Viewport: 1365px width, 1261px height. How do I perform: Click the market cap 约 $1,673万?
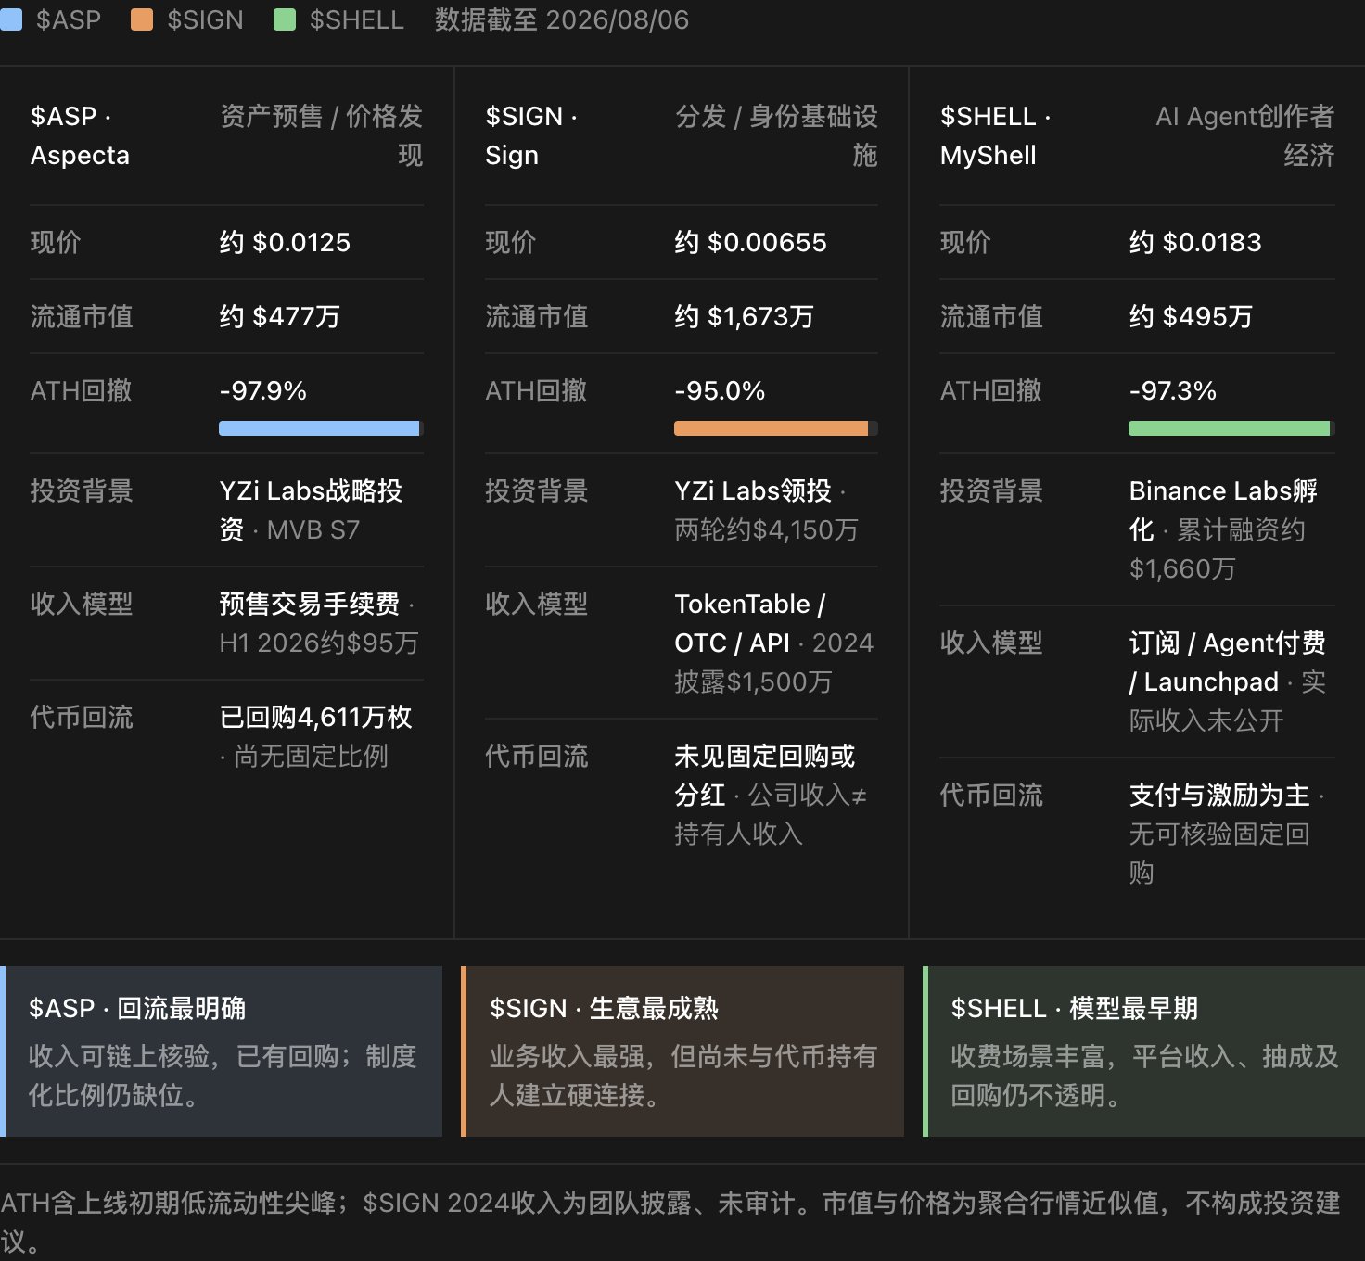744,316
